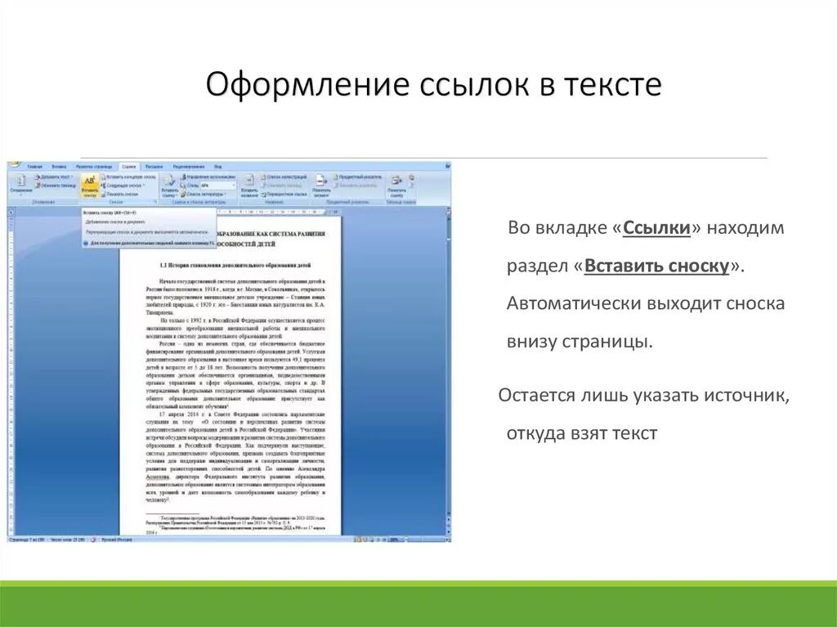The height and width of the screenshot is (627, 837).
Task: Click the Пометить элемент icon
Action: click(x=321, y=186)
